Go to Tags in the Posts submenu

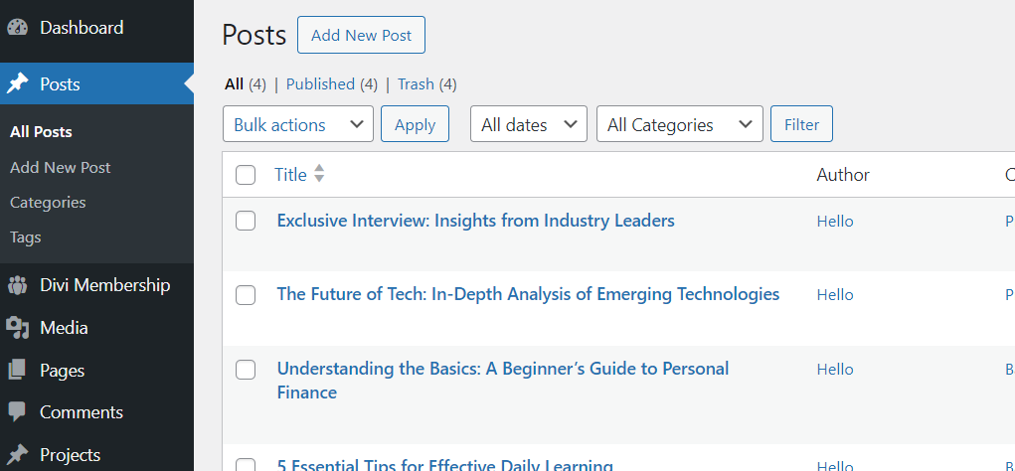26,237
